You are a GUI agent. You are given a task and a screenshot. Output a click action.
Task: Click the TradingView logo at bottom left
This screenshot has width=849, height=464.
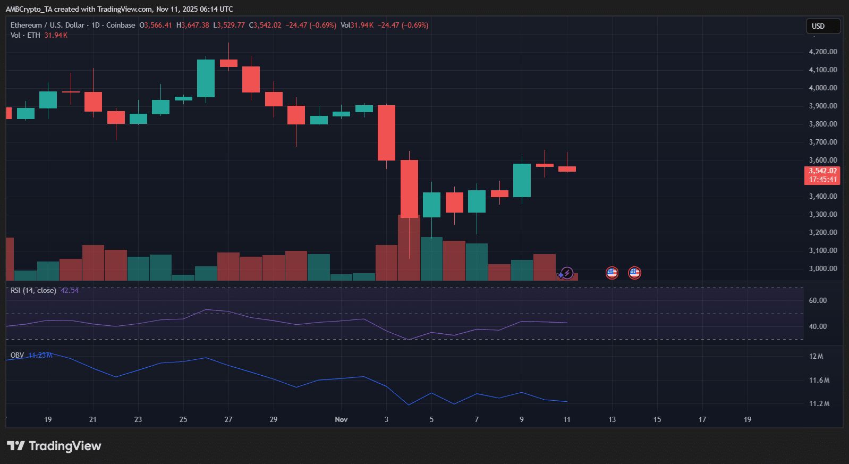coord(54,446)
